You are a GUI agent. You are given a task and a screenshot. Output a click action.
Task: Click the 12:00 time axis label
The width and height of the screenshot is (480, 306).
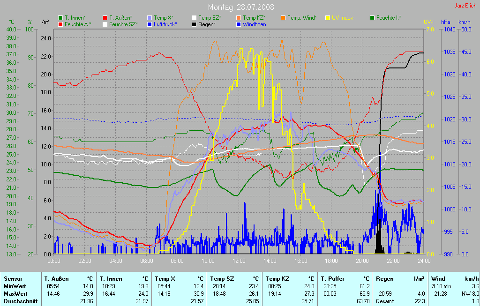point(239,261)
